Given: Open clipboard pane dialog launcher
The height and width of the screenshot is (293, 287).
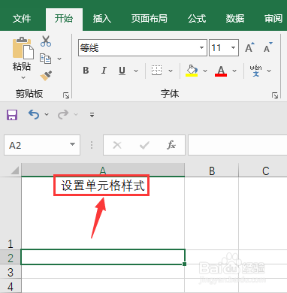Looking at the screenshot, I should click(x=66, y=95).
